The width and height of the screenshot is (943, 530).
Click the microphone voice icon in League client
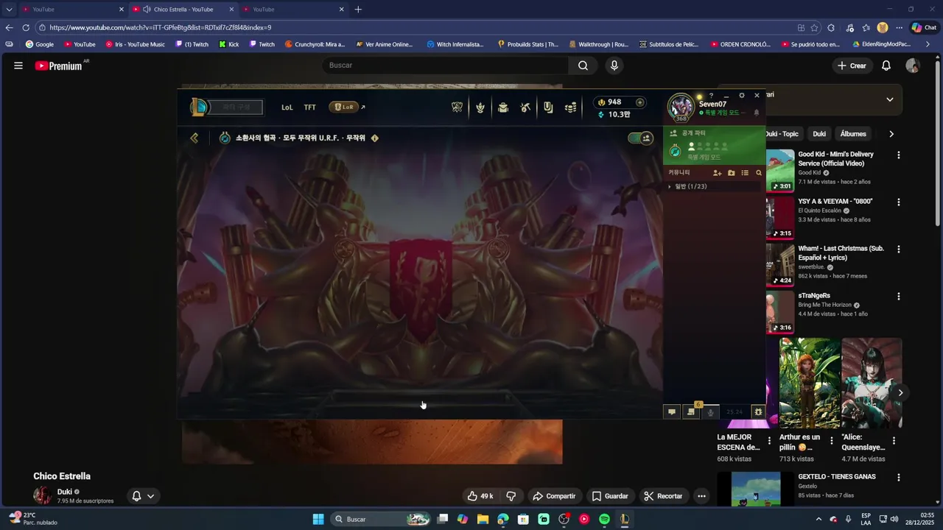710,412
